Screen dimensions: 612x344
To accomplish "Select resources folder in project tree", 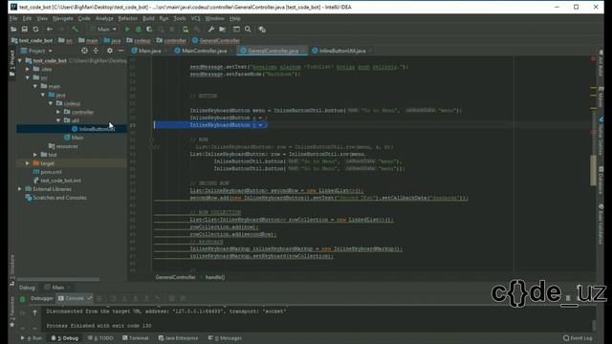I will [63, 146].
